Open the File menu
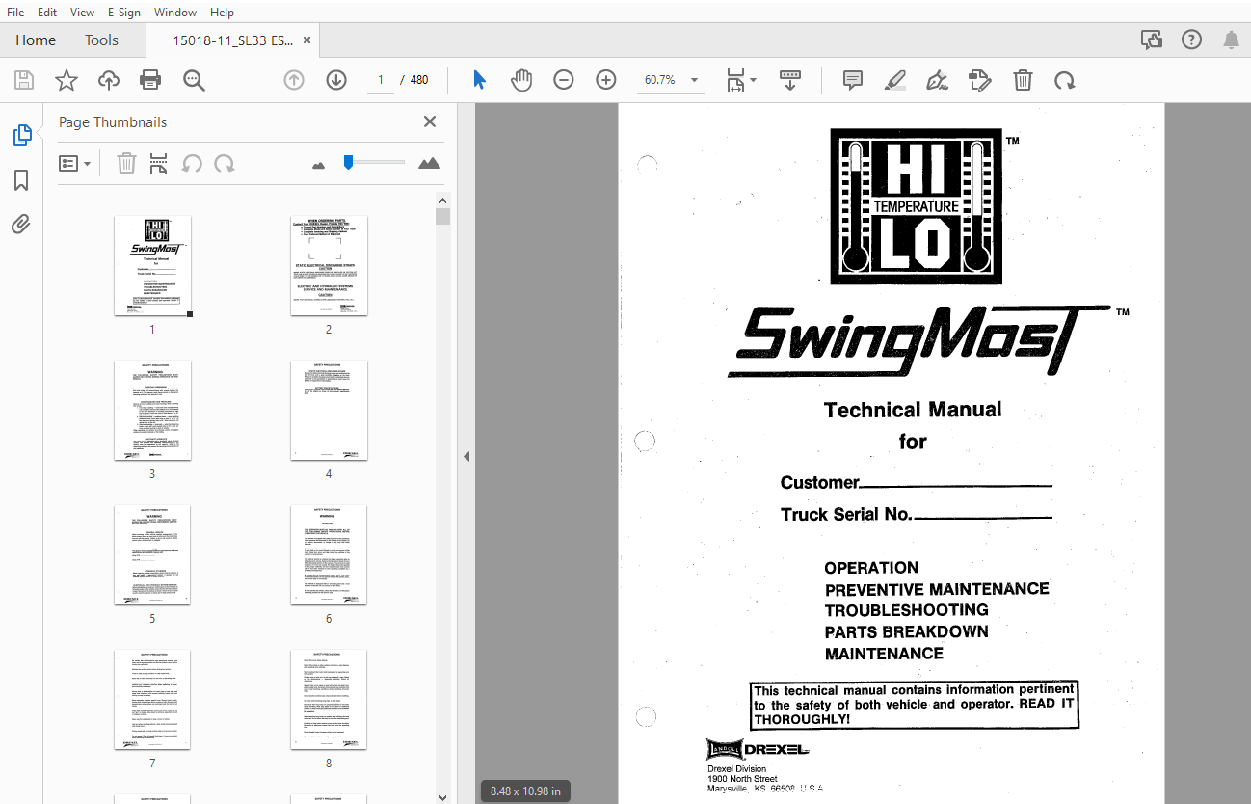This screenshot has width=1251, height=804. click(x=15, y=12)
